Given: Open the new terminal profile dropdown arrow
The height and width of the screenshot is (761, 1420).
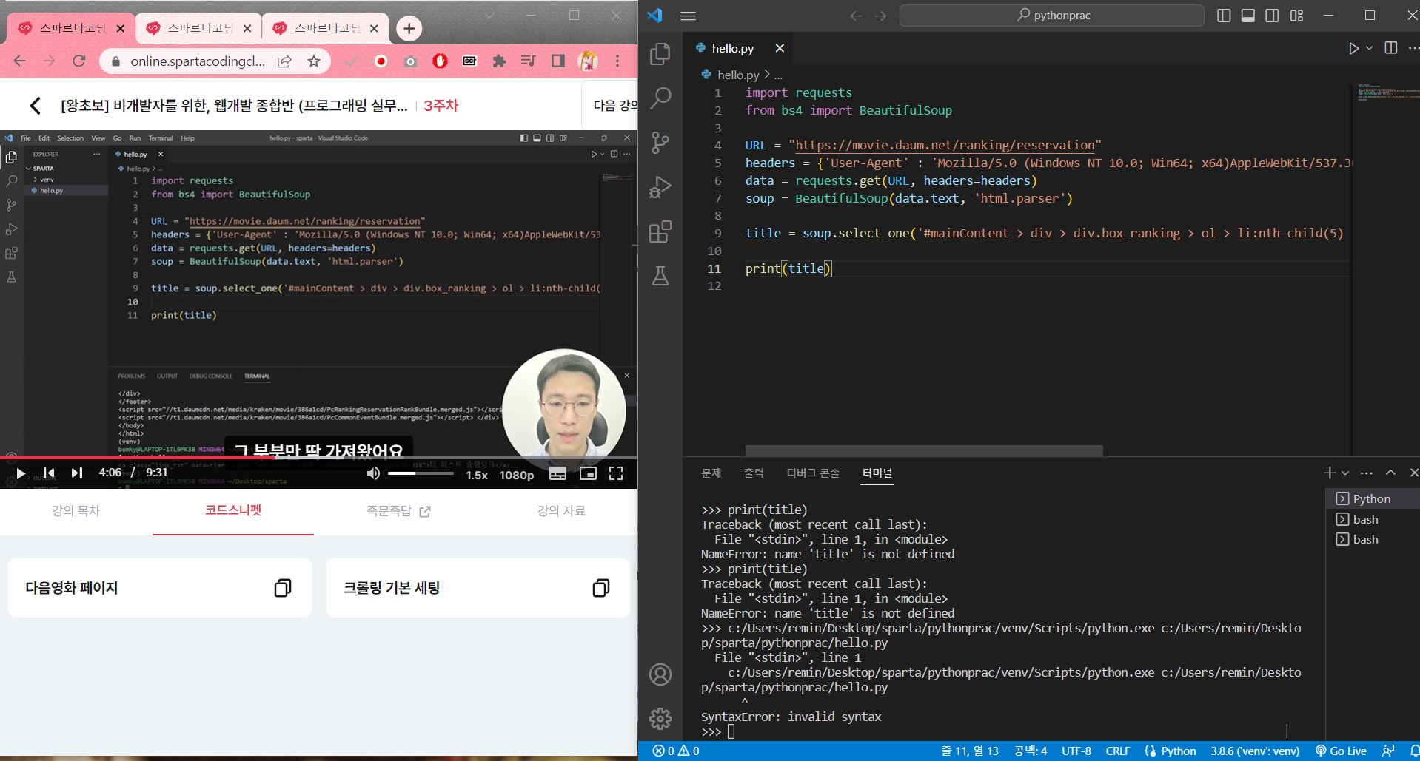Looking at the screenshot, I should tap(1345, 473).
